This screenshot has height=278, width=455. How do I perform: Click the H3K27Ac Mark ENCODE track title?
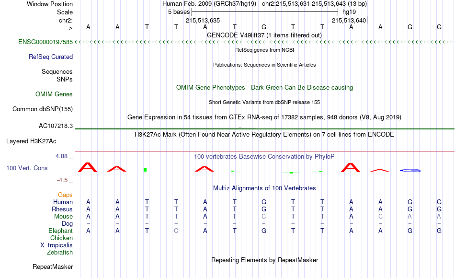click(x=264, y=135)
